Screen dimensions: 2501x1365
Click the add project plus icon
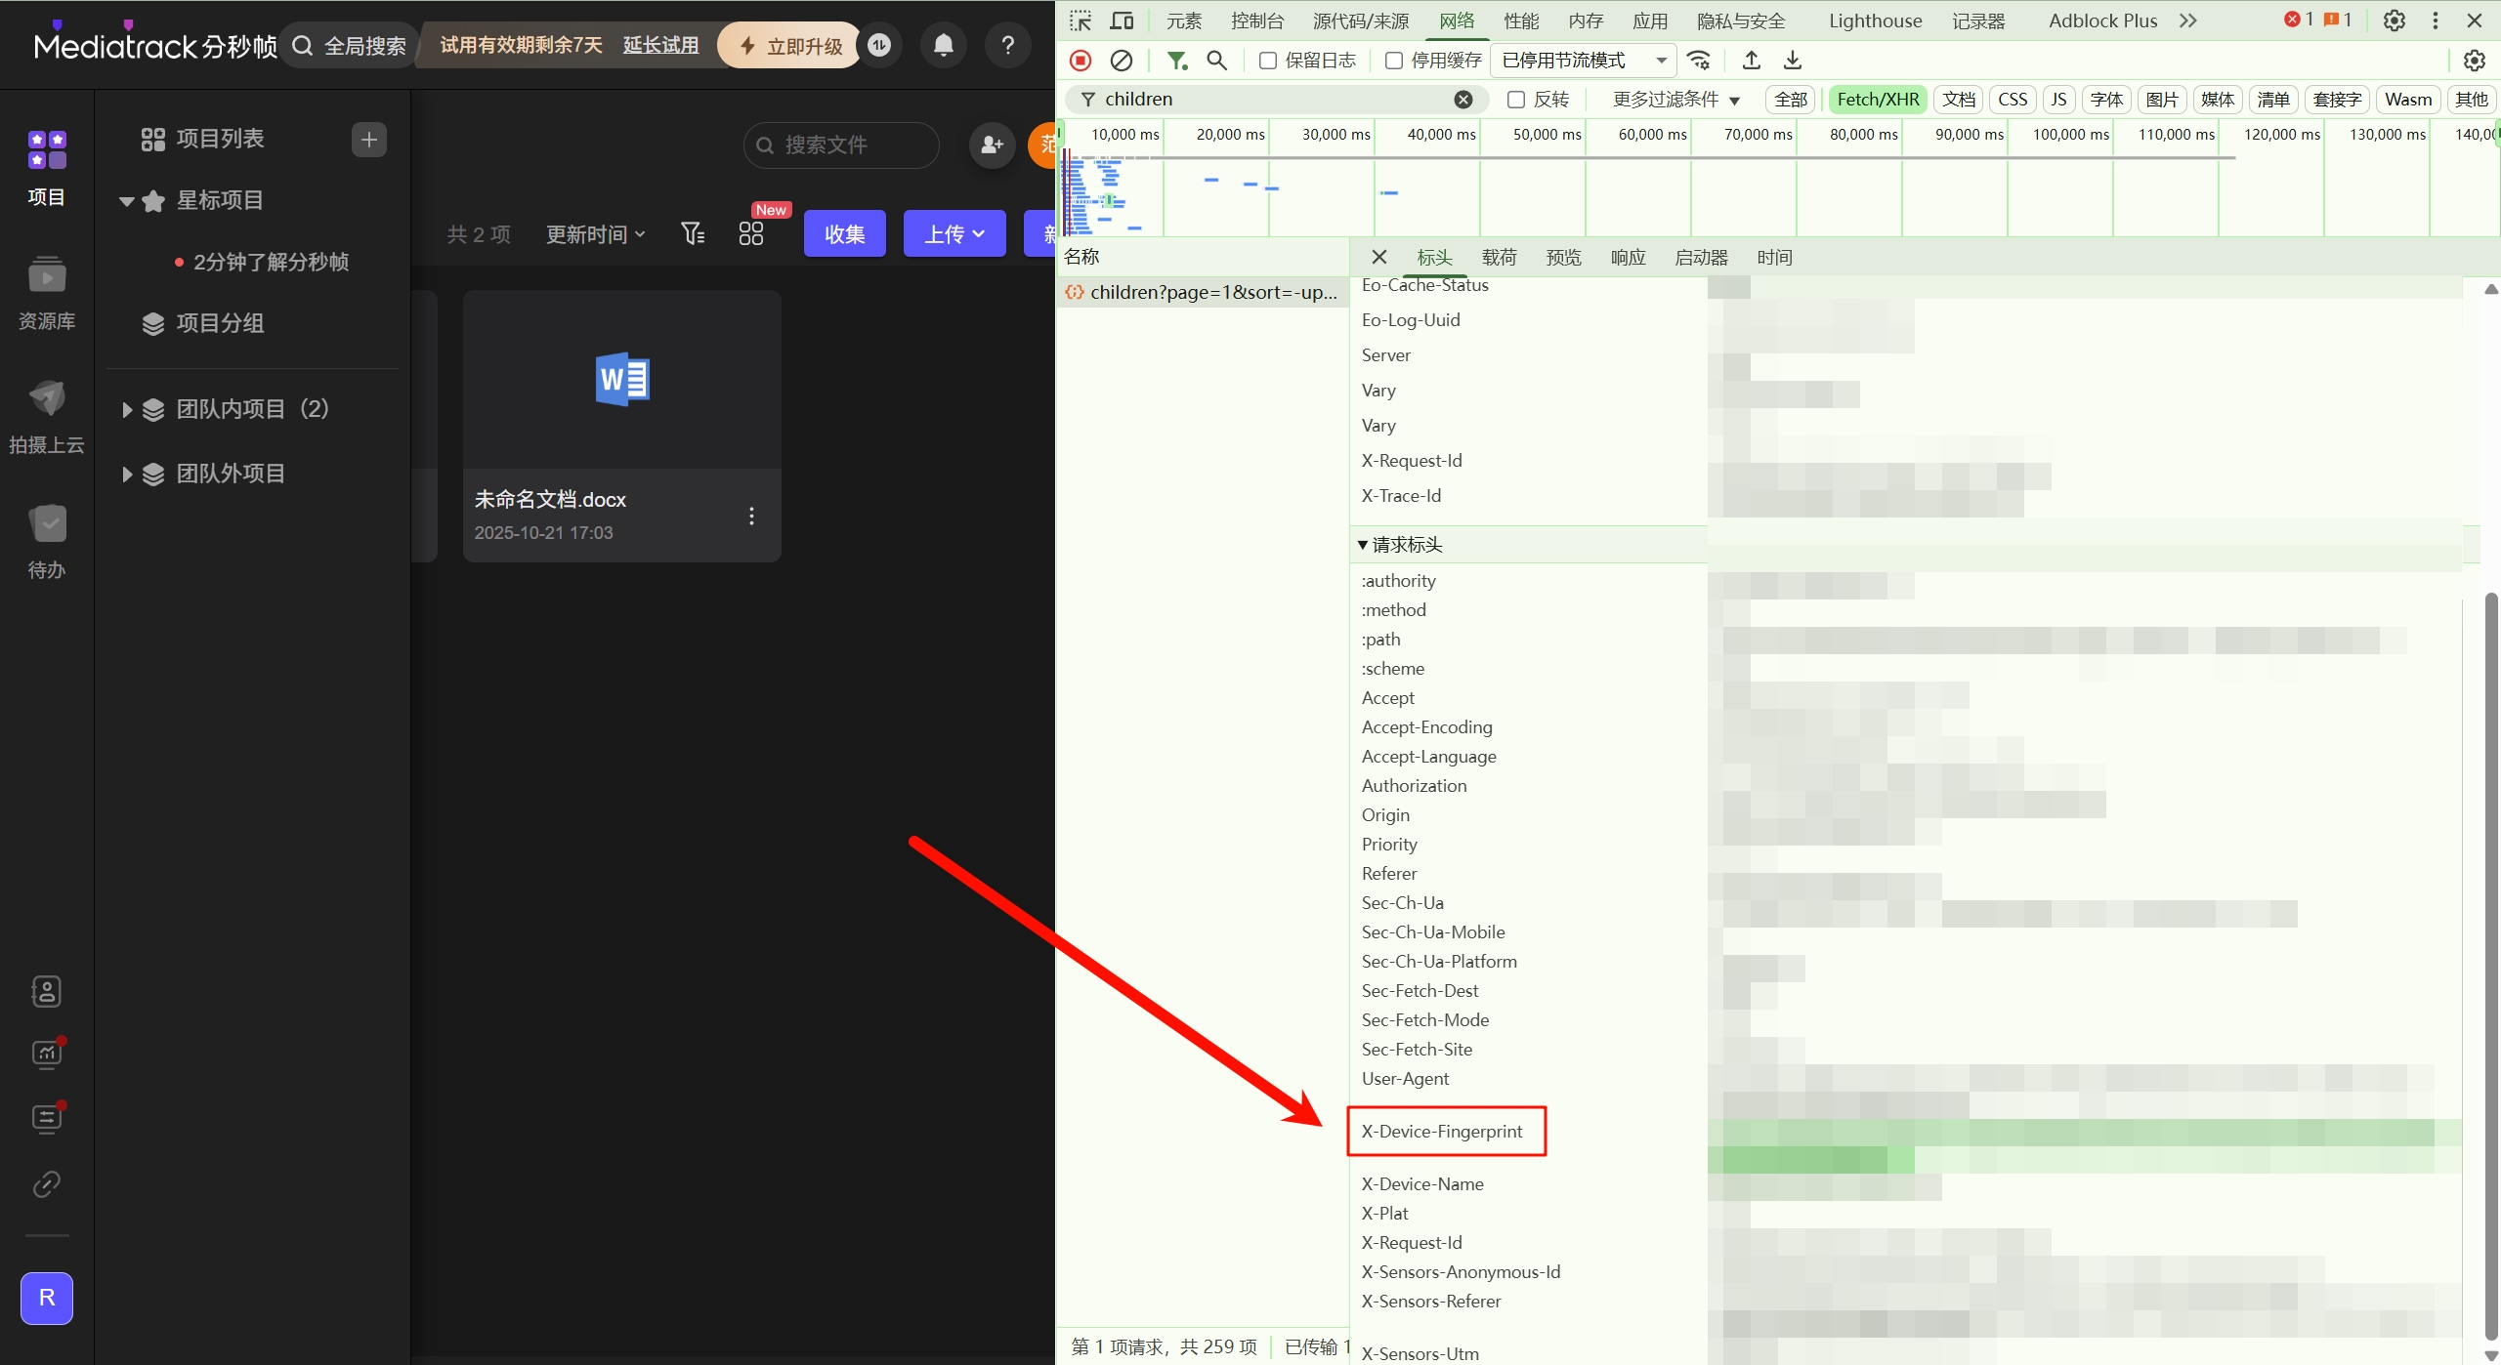tap(368, 140)
